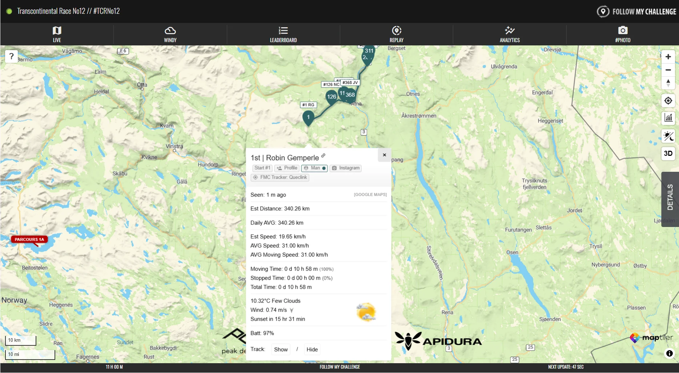Open the #PHOTO camera tab
679x373 pixels.
point(623,34)
